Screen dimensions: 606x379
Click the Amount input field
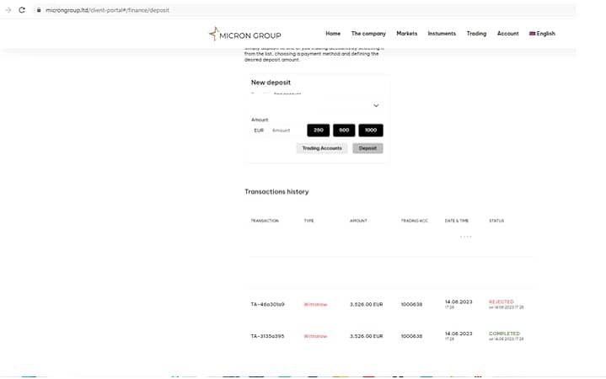click(287, 131)
